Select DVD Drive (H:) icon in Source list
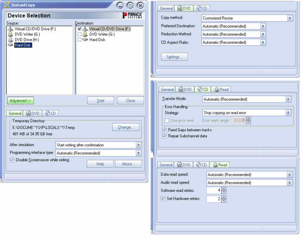302x239 pixels. pyautogui.click(x=10, y=40)
